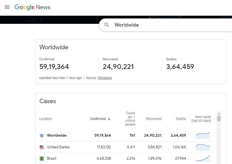Viewport: 232px width, 164px height.
Task: Click the Worldwide globe icon
Action: [42, 136]
